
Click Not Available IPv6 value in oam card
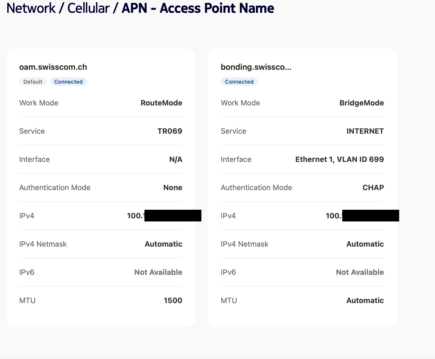tap(158, 272)
